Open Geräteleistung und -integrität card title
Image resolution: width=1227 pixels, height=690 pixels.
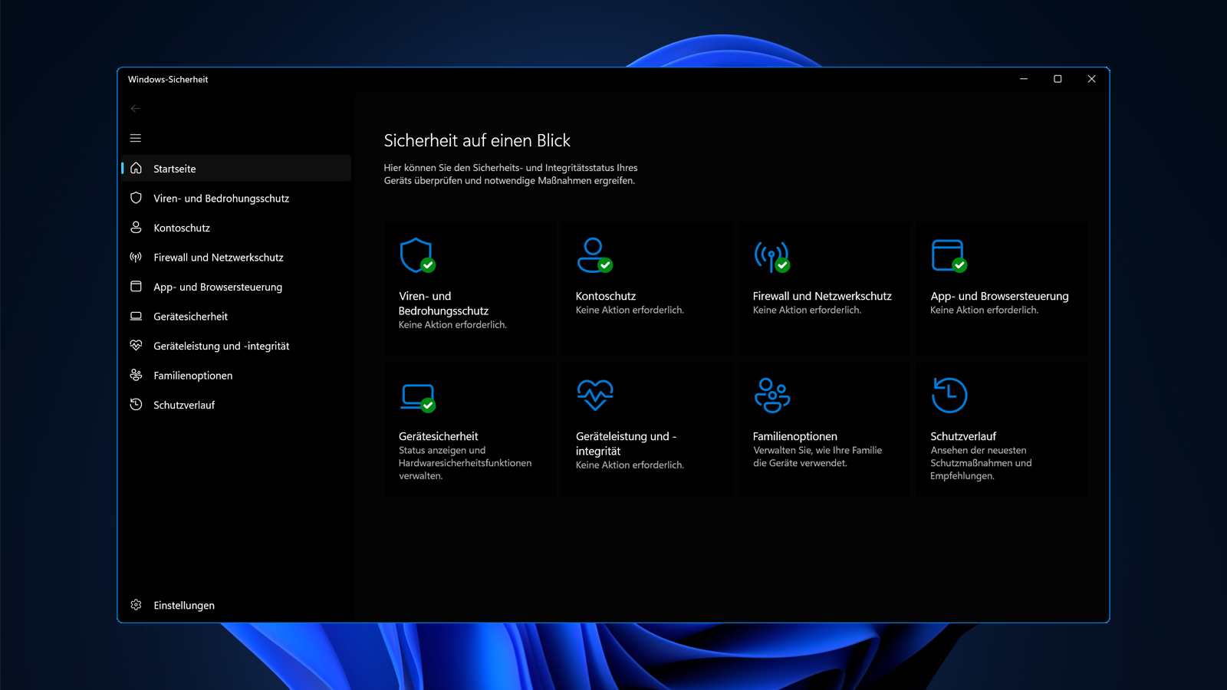[626, 443]
